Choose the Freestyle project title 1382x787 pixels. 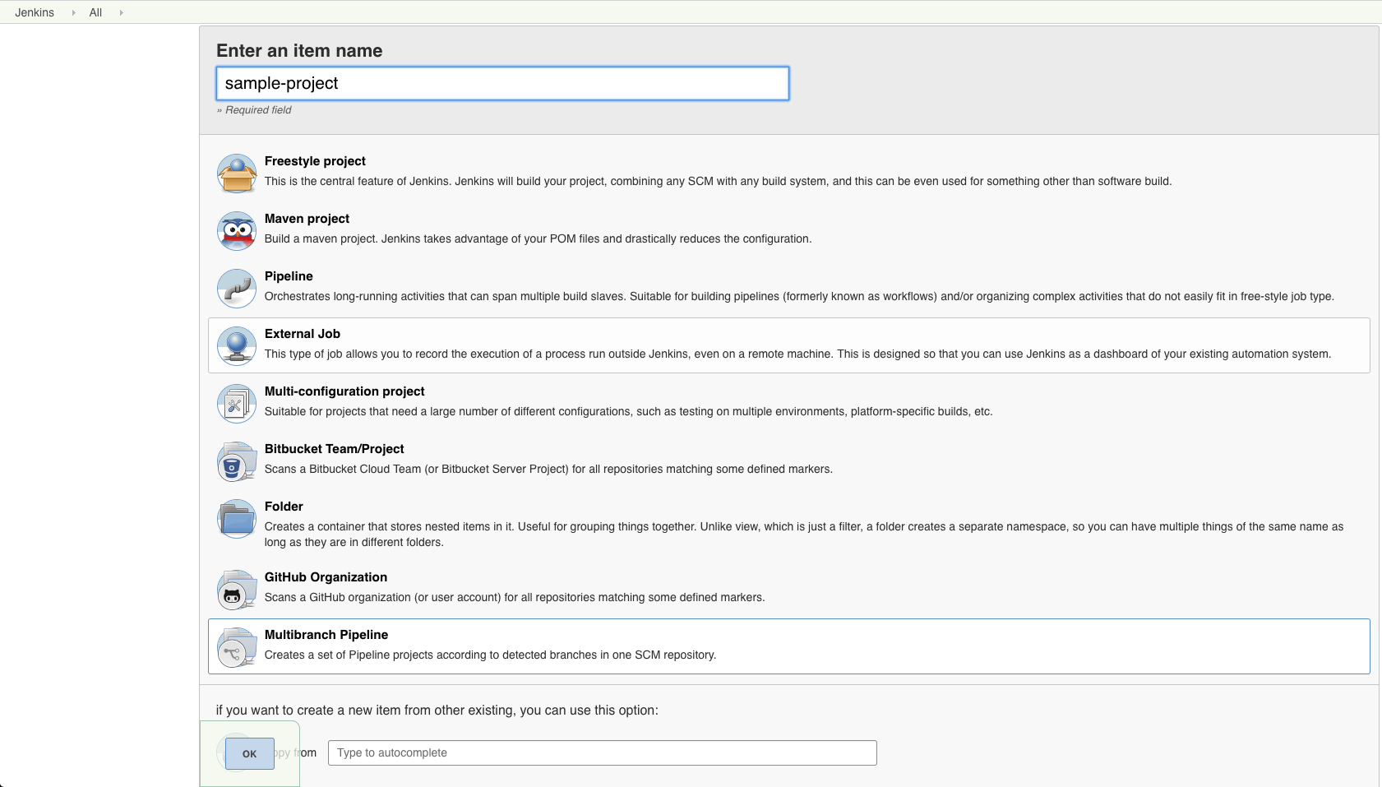point(315,161)
